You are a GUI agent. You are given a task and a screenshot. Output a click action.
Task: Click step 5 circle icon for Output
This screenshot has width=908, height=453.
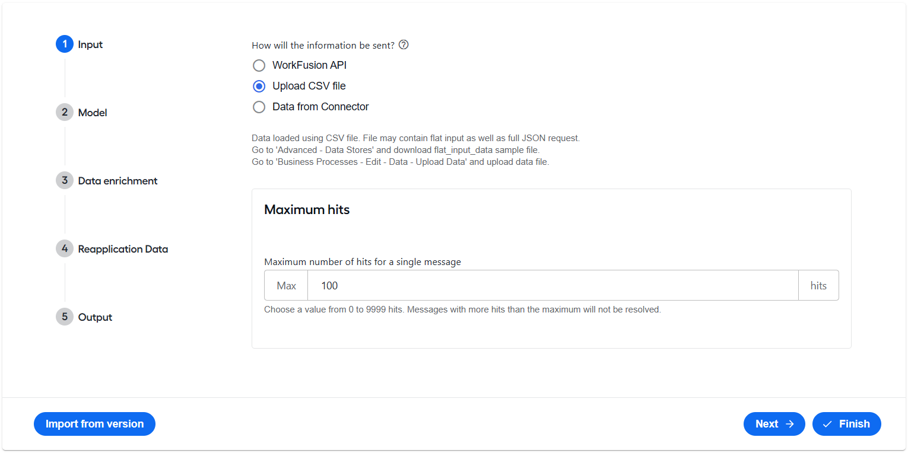(65, 317)
